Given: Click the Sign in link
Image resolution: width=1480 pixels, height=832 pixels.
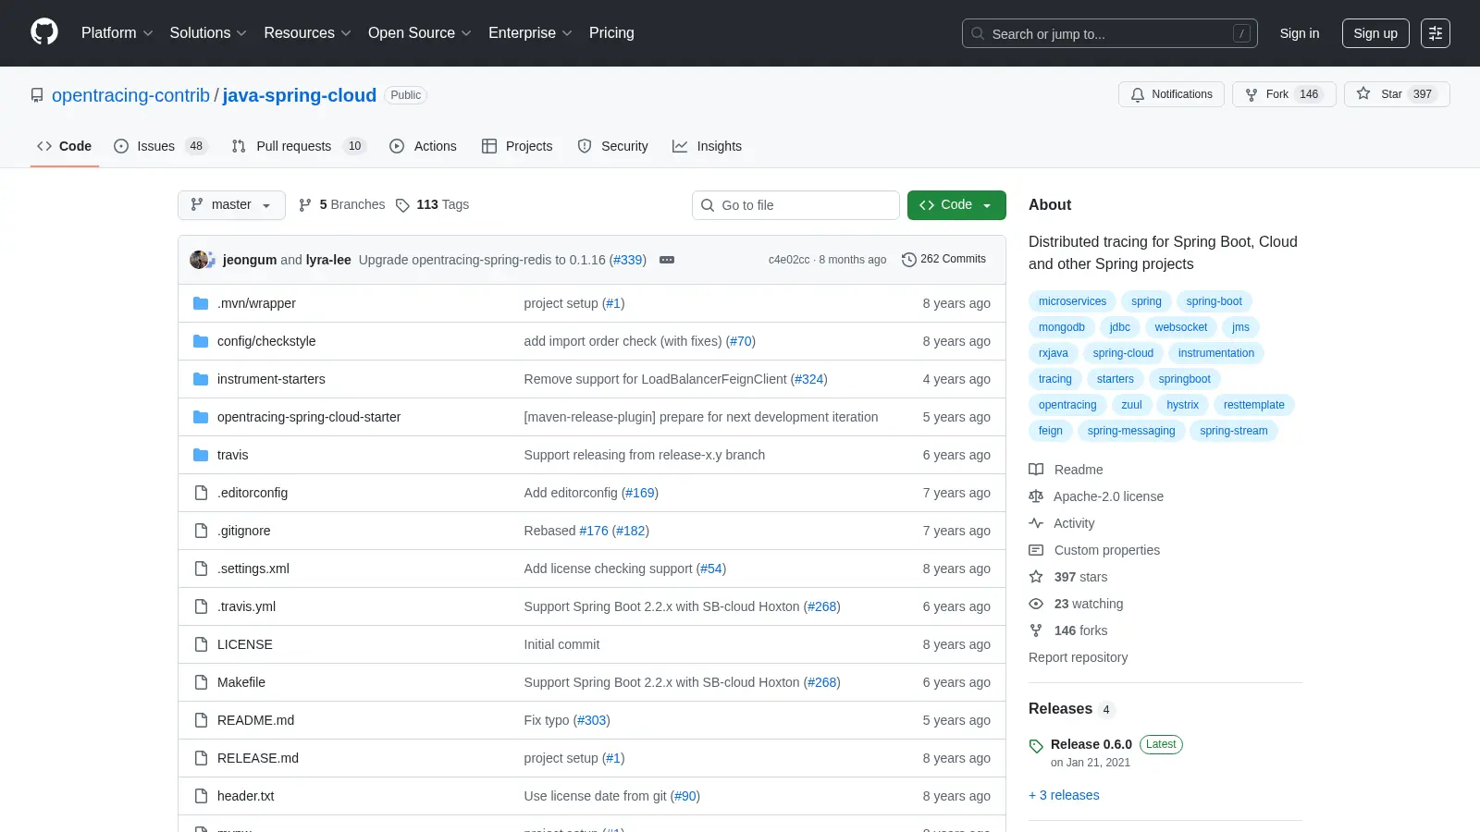Looking at the screenshot, I should 1300,33.
